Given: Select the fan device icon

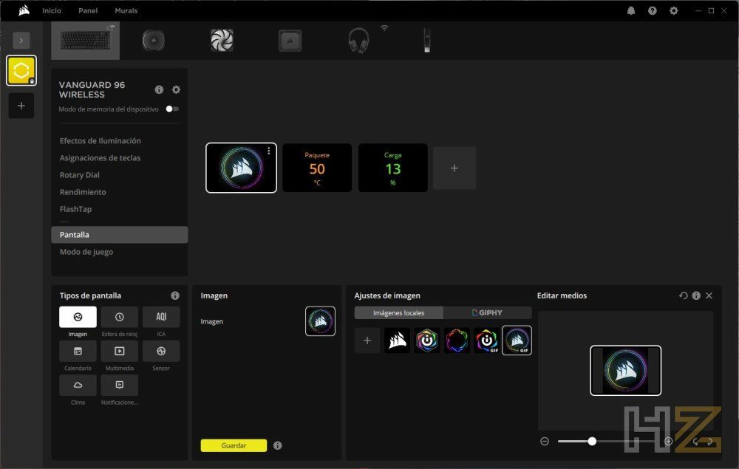Looking at the screenshot, I should point(222,41).
